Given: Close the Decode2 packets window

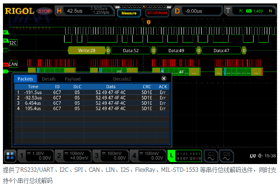Looking at the screenshot, I should point(164,78).
